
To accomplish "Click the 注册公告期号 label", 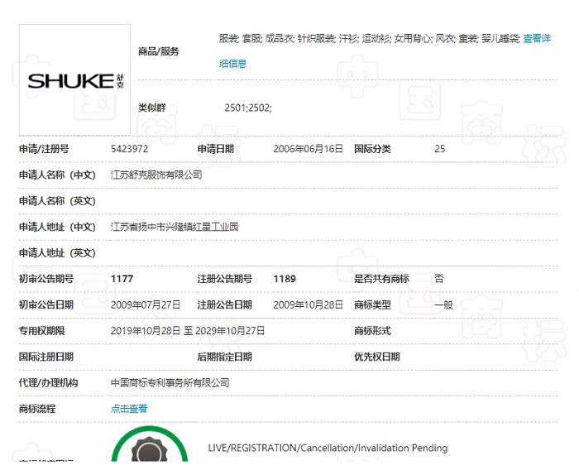I will pyautogui.click(x=224, y=279).
